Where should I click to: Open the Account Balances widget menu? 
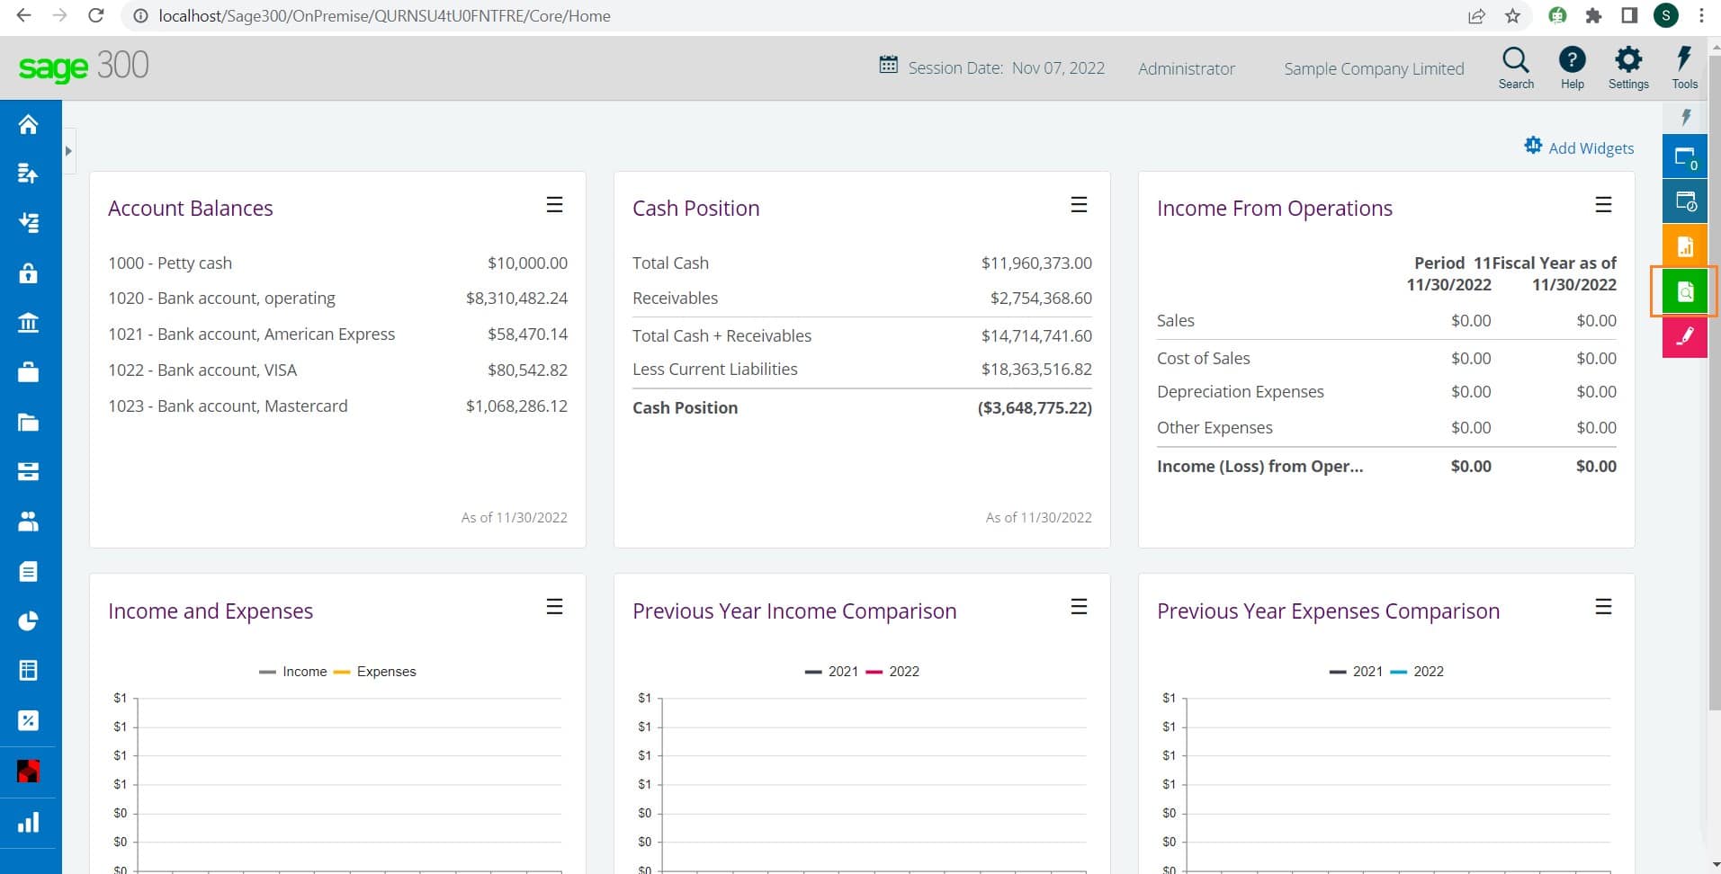point(554,205)
